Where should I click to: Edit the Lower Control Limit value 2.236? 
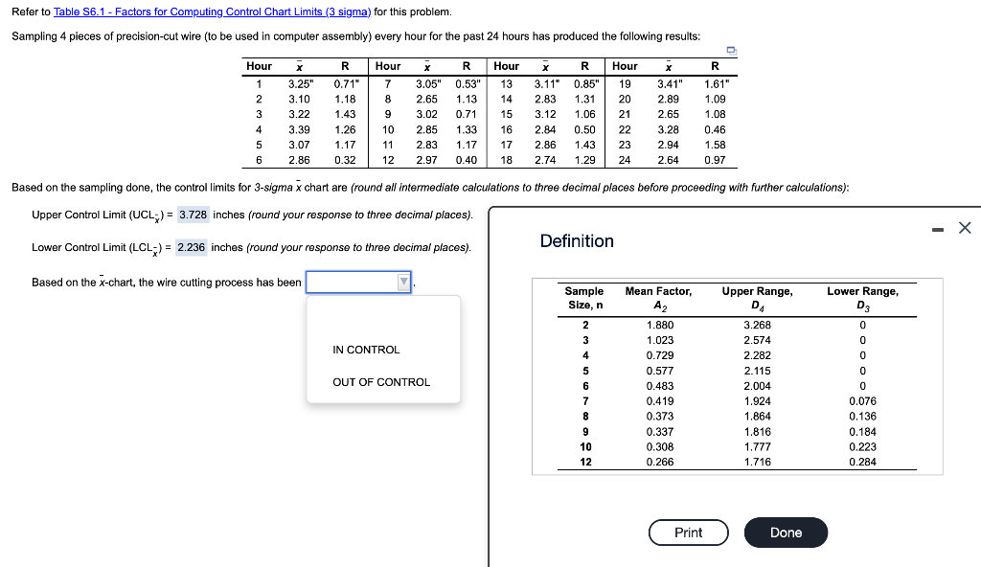pos(191,247)
